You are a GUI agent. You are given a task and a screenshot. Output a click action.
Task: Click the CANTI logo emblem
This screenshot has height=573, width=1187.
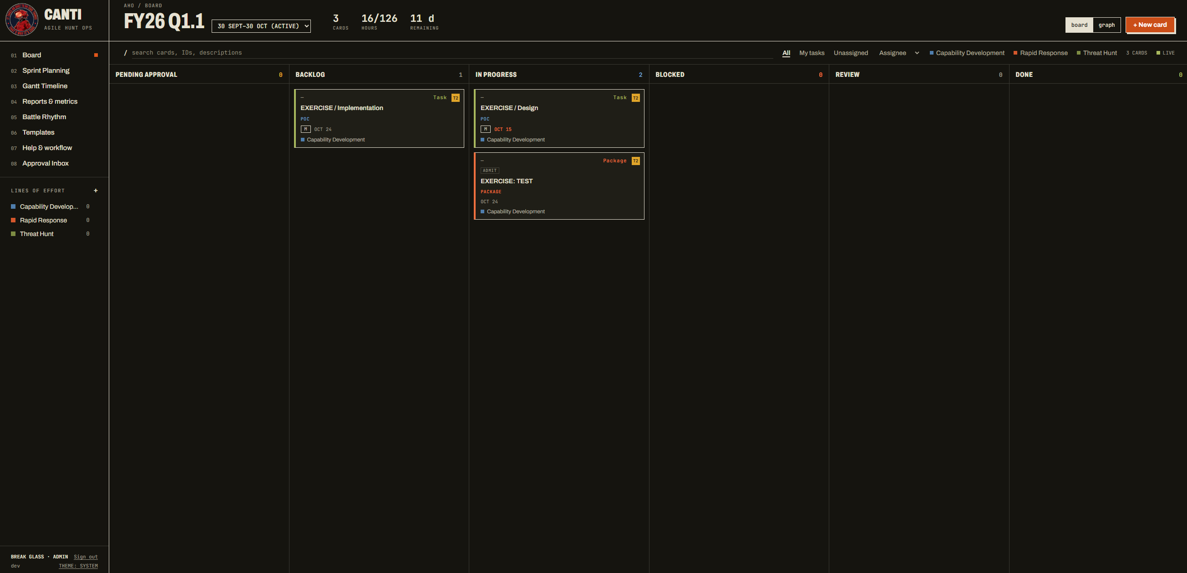click(22, 20)
